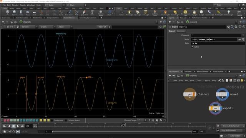
Task: Uncheck the Active checkbox
Action: (x=192, y=47)
